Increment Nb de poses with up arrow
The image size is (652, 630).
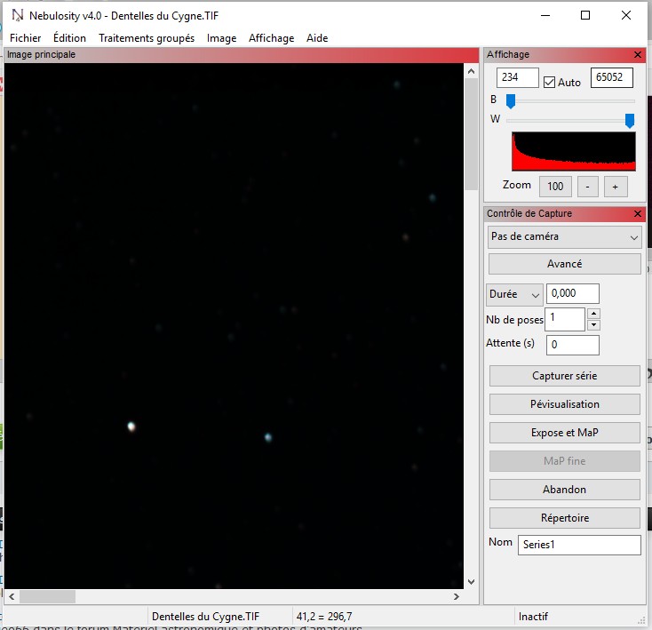593,314
